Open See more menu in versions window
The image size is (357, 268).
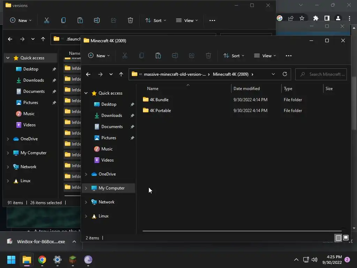[x=212, y=20]
